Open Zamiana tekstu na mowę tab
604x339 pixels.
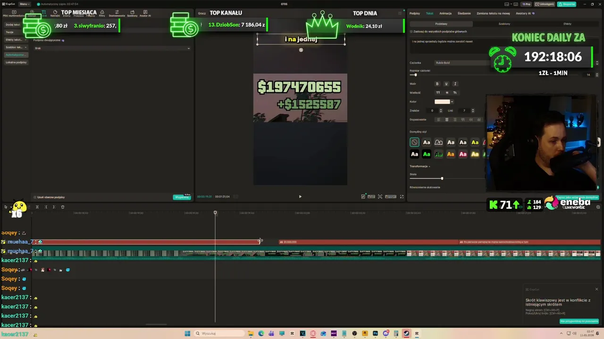494,13
